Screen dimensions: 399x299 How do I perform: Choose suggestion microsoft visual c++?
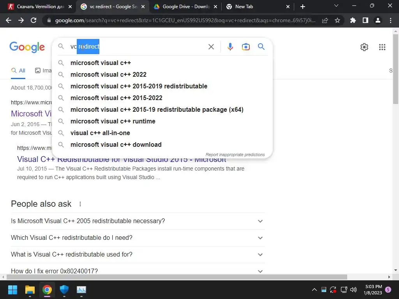pos(162,63)
